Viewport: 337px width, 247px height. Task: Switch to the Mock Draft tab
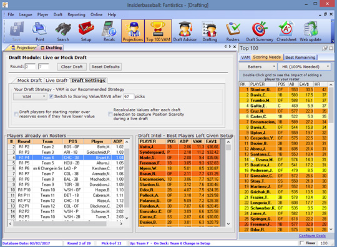pos(29,80)
